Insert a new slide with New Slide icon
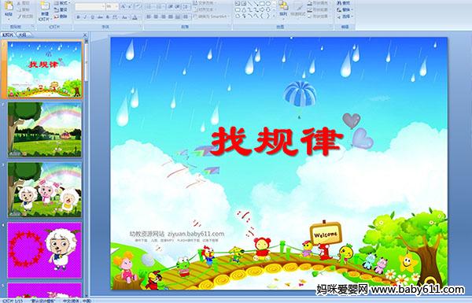Image resolution: width=472 pixels, height=303 pixels. pos(45,11)
